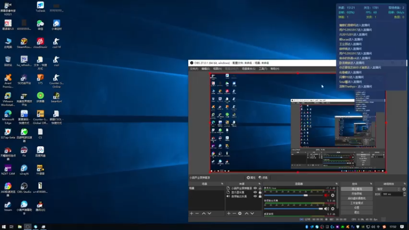Screen dimensions: 409x230
Task: Launch Counter-Strike Global Offensive shortcut
Action: point(40,117)
